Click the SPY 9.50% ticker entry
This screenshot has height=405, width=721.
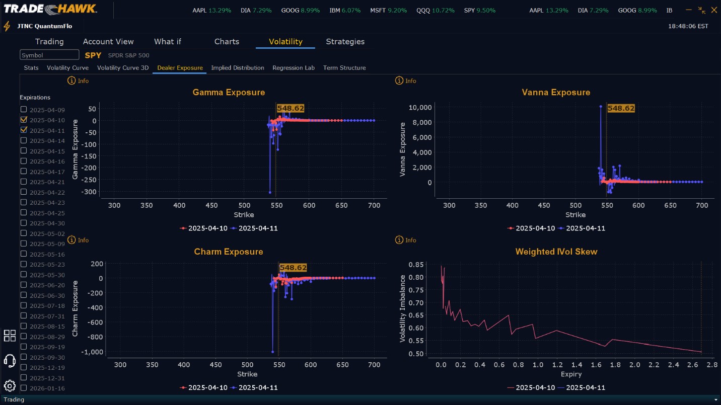pyautogui.click(x=479, y=11)
